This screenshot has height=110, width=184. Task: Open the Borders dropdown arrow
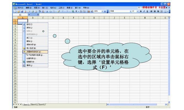pos(167,11)
